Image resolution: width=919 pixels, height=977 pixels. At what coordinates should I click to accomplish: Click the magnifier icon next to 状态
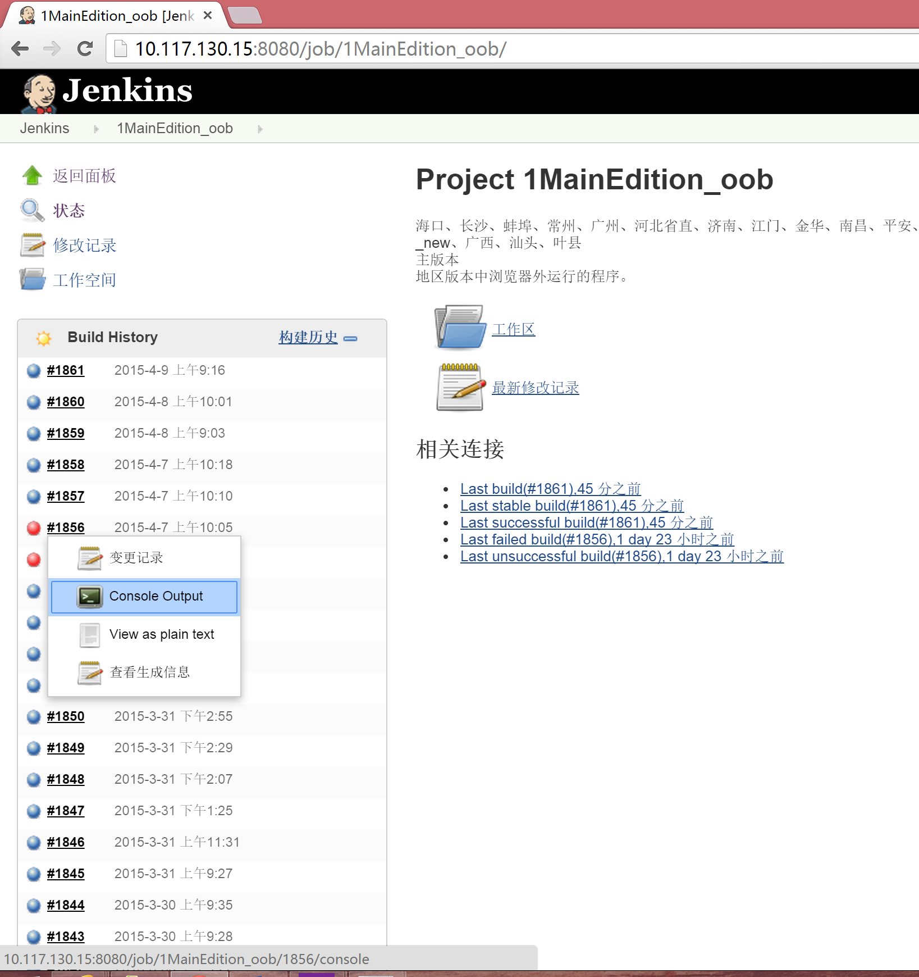click(32, 210)
